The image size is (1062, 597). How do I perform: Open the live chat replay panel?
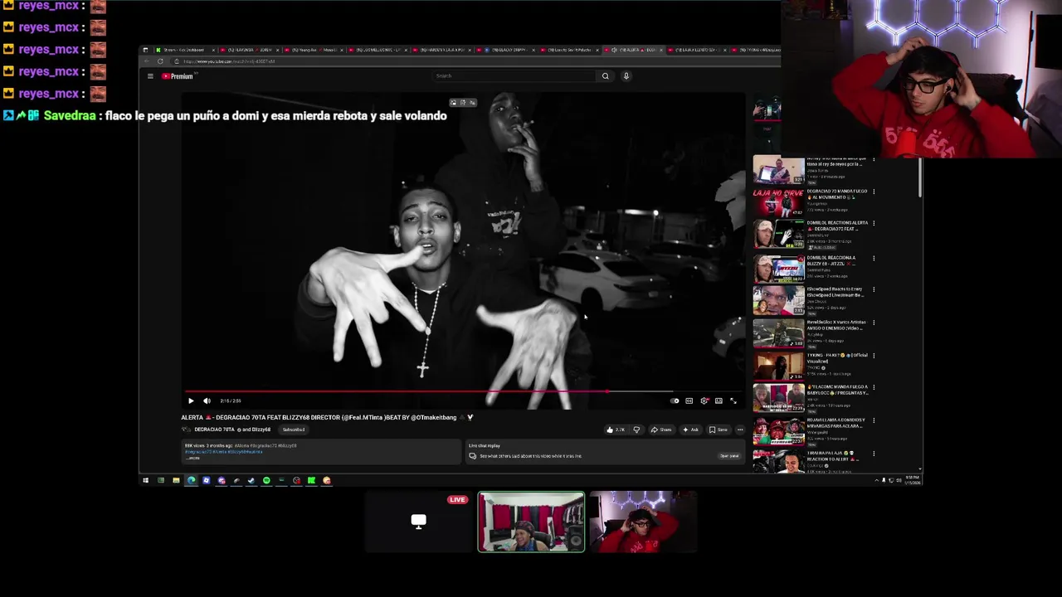(x=729, y=456)
